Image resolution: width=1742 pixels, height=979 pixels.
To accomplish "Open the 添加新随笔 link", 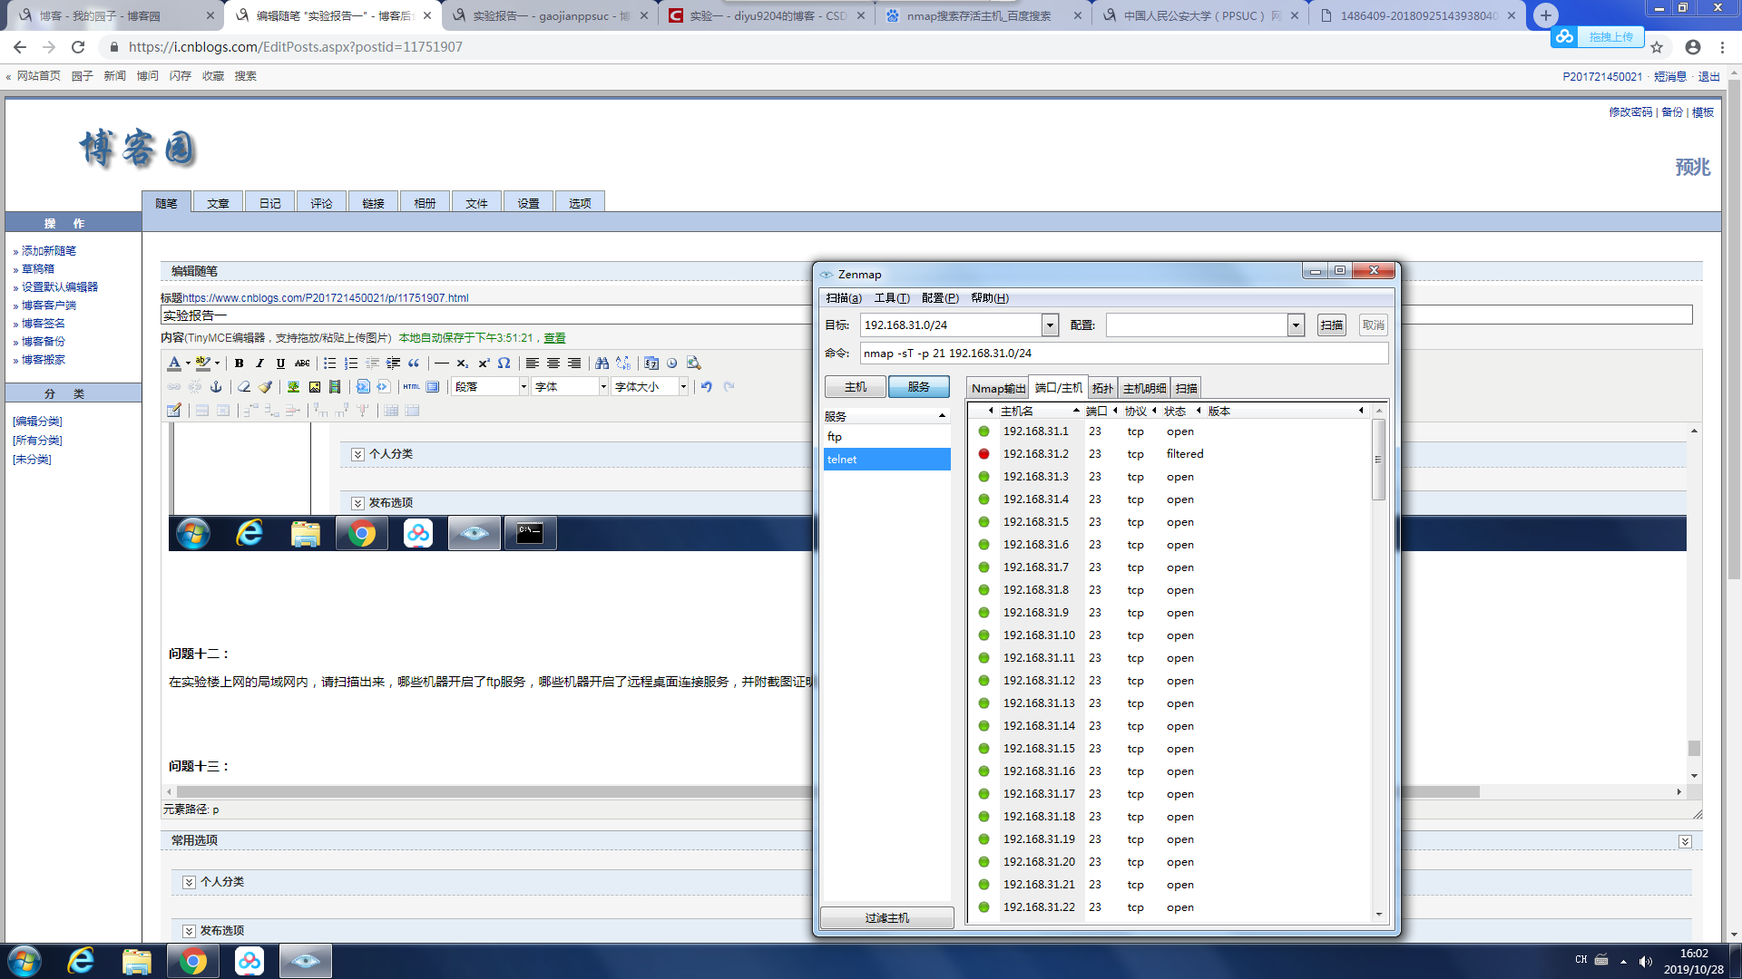I will pos(49,250).
